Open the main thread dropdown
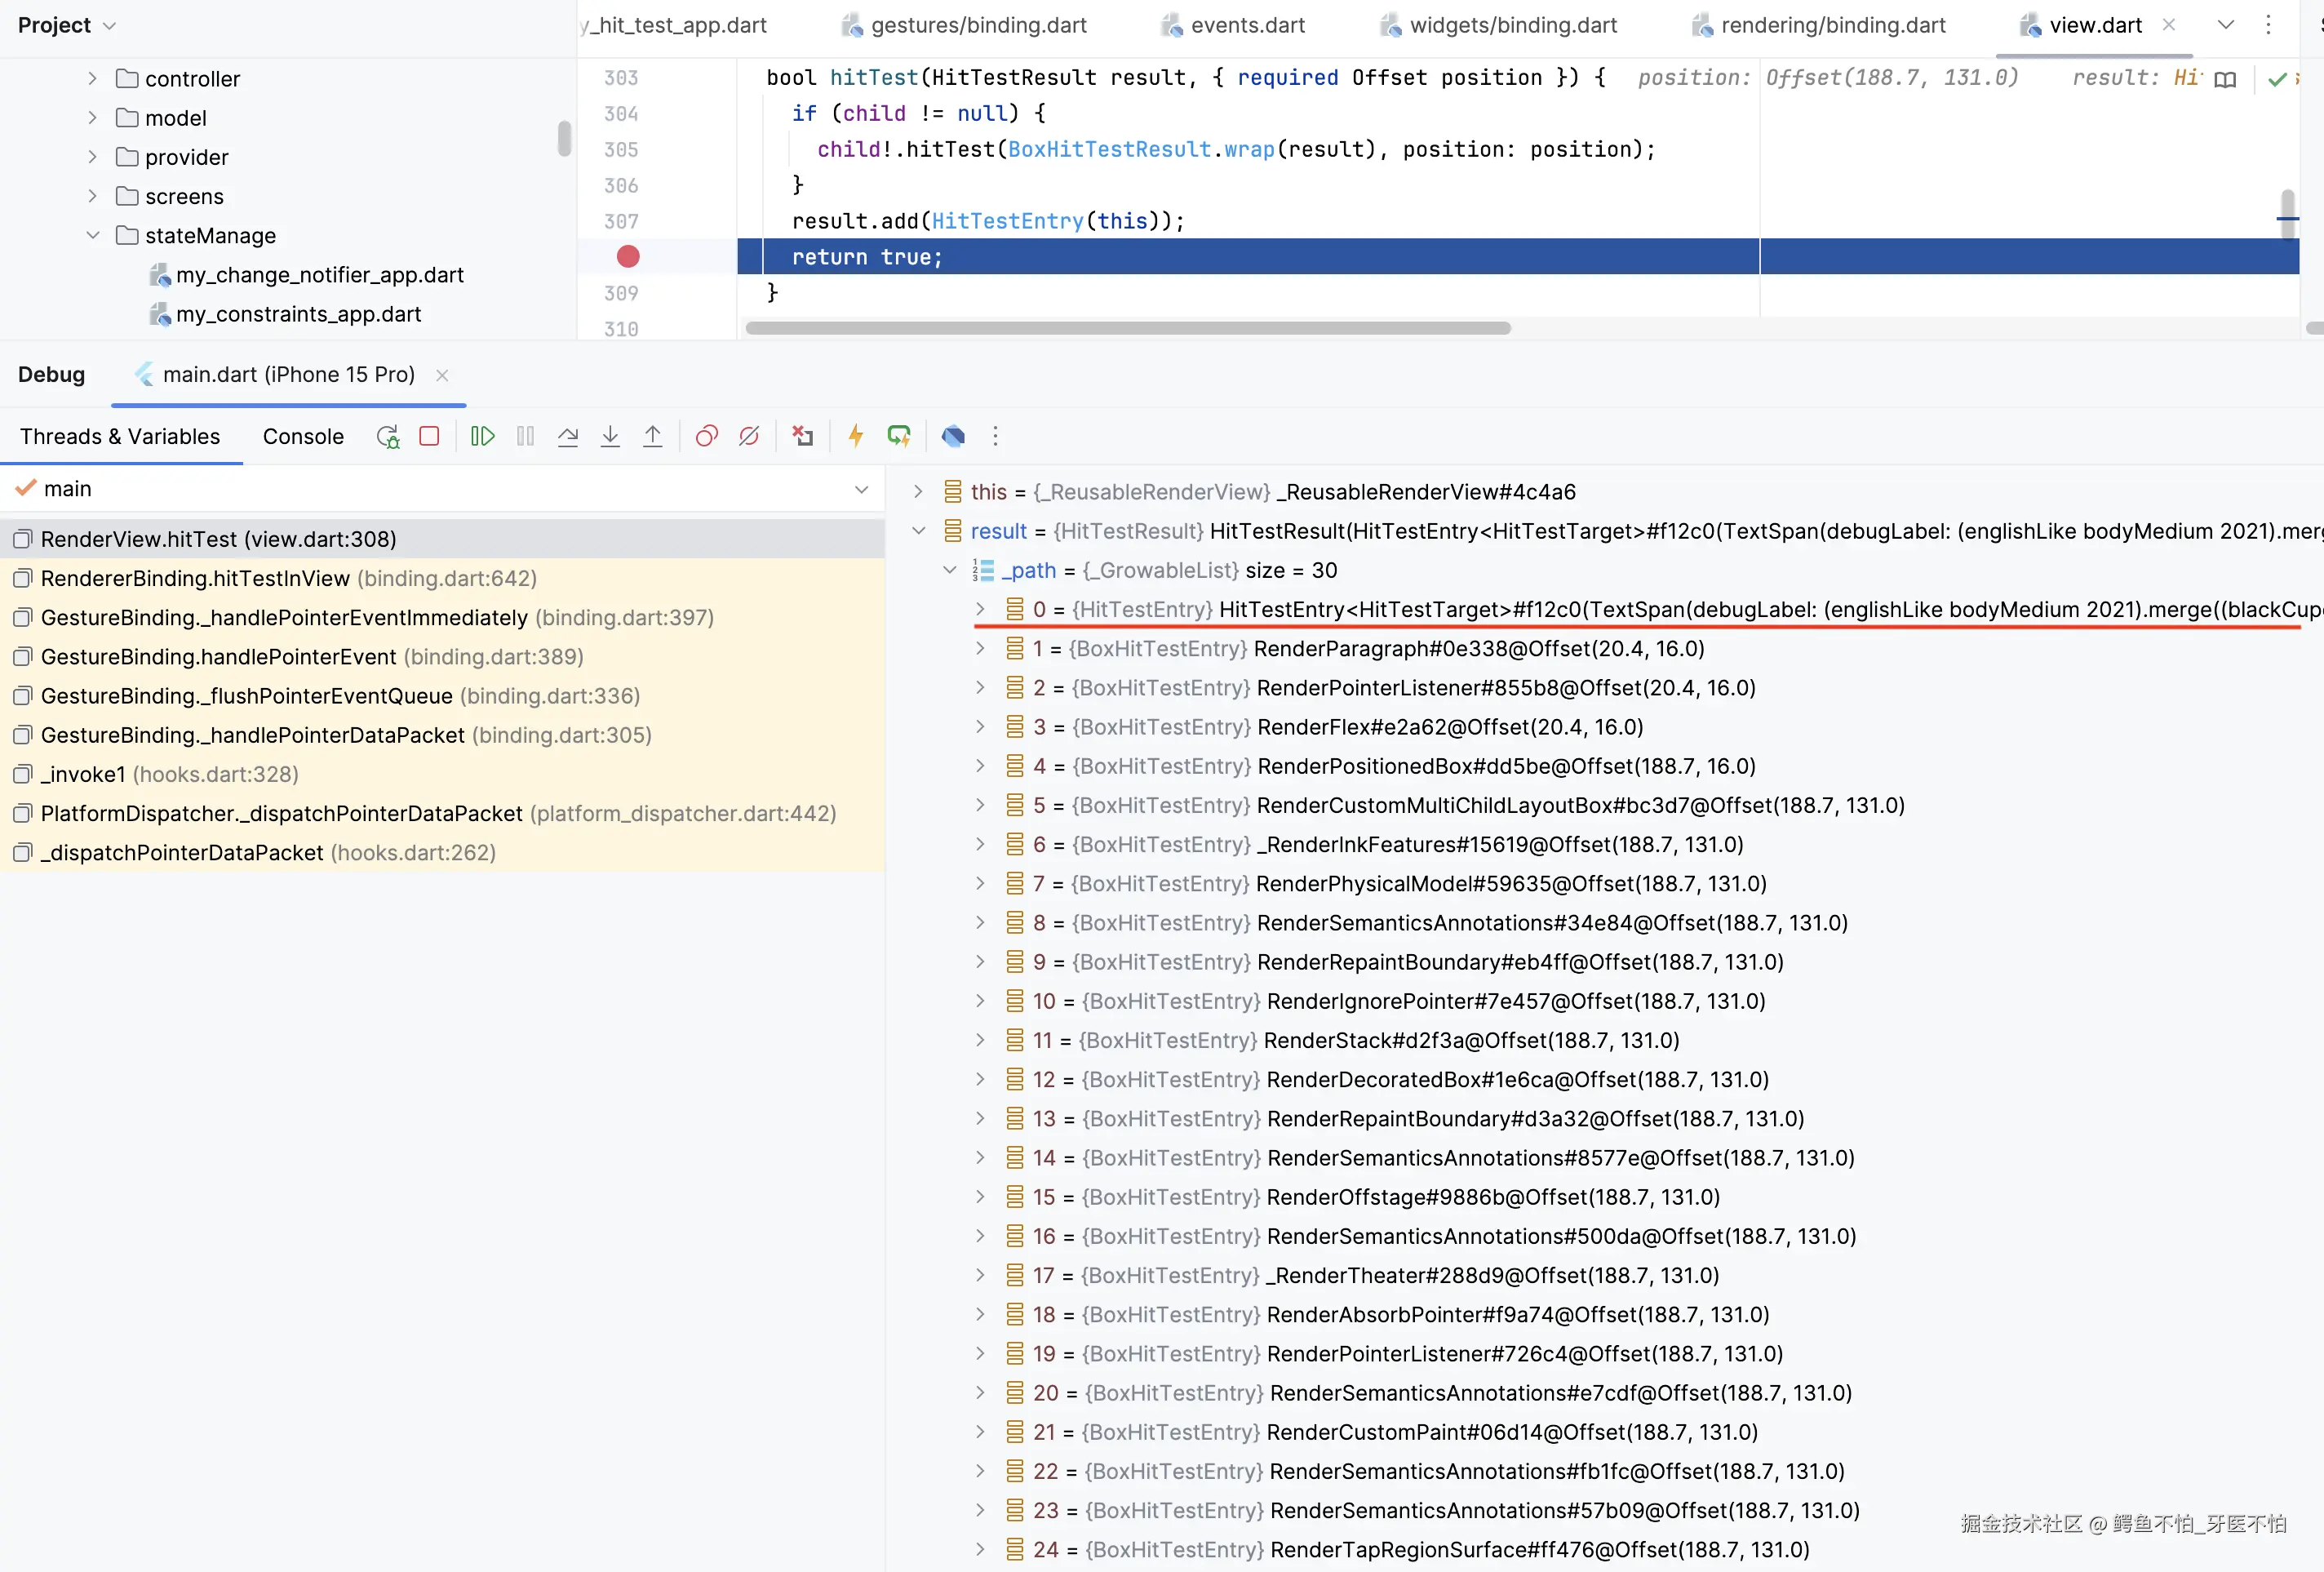Viewport: 2324px width, 1572px height. point(861,490)
